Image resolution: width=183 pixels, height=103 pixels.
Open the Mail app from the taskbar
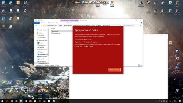(x=35, y=101)
